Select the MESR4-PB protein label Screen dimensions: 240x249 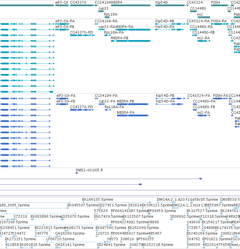(125, 101)
